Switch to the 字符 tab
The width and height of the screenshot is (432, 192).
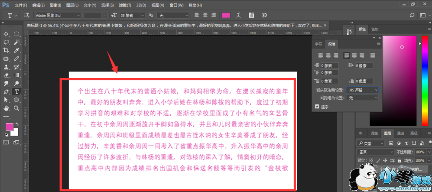click(x=318, y=44)
